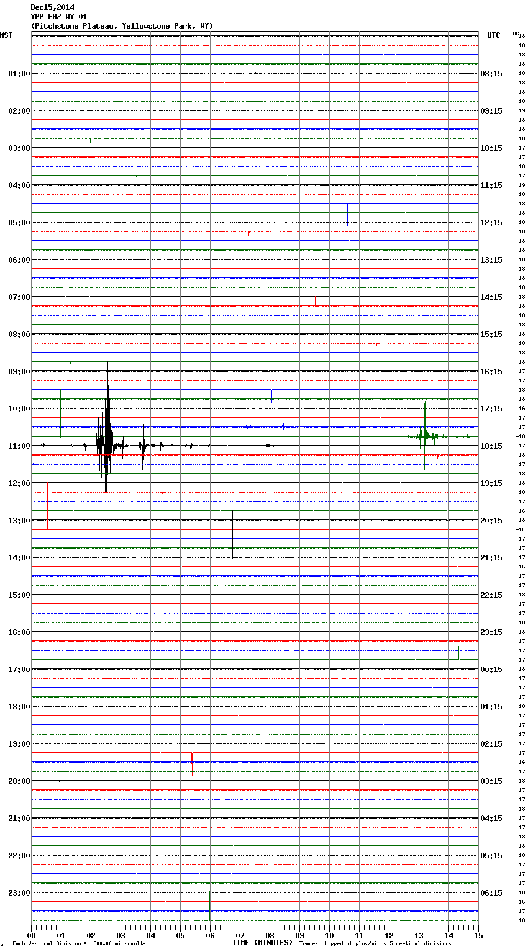This screenshot has width=528, height=952.
Task: Select the "15:00" MST time label
Action: (19, 595)
